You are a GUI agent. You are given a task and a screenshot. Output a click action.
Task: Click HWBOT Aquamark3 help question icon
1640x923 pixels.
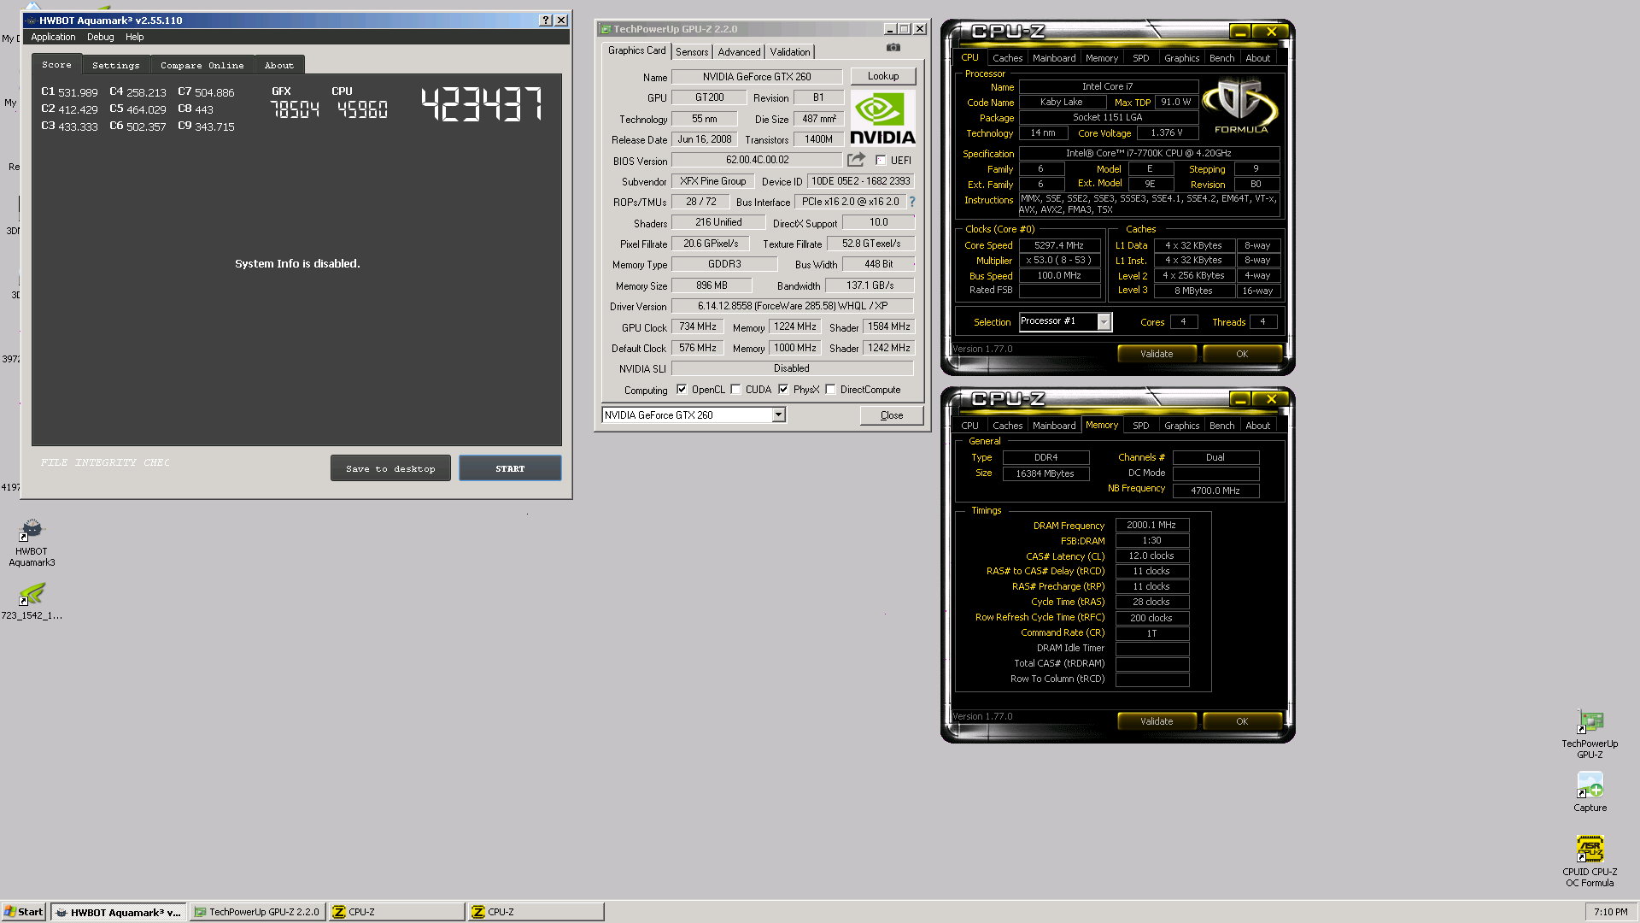(546, 21)
